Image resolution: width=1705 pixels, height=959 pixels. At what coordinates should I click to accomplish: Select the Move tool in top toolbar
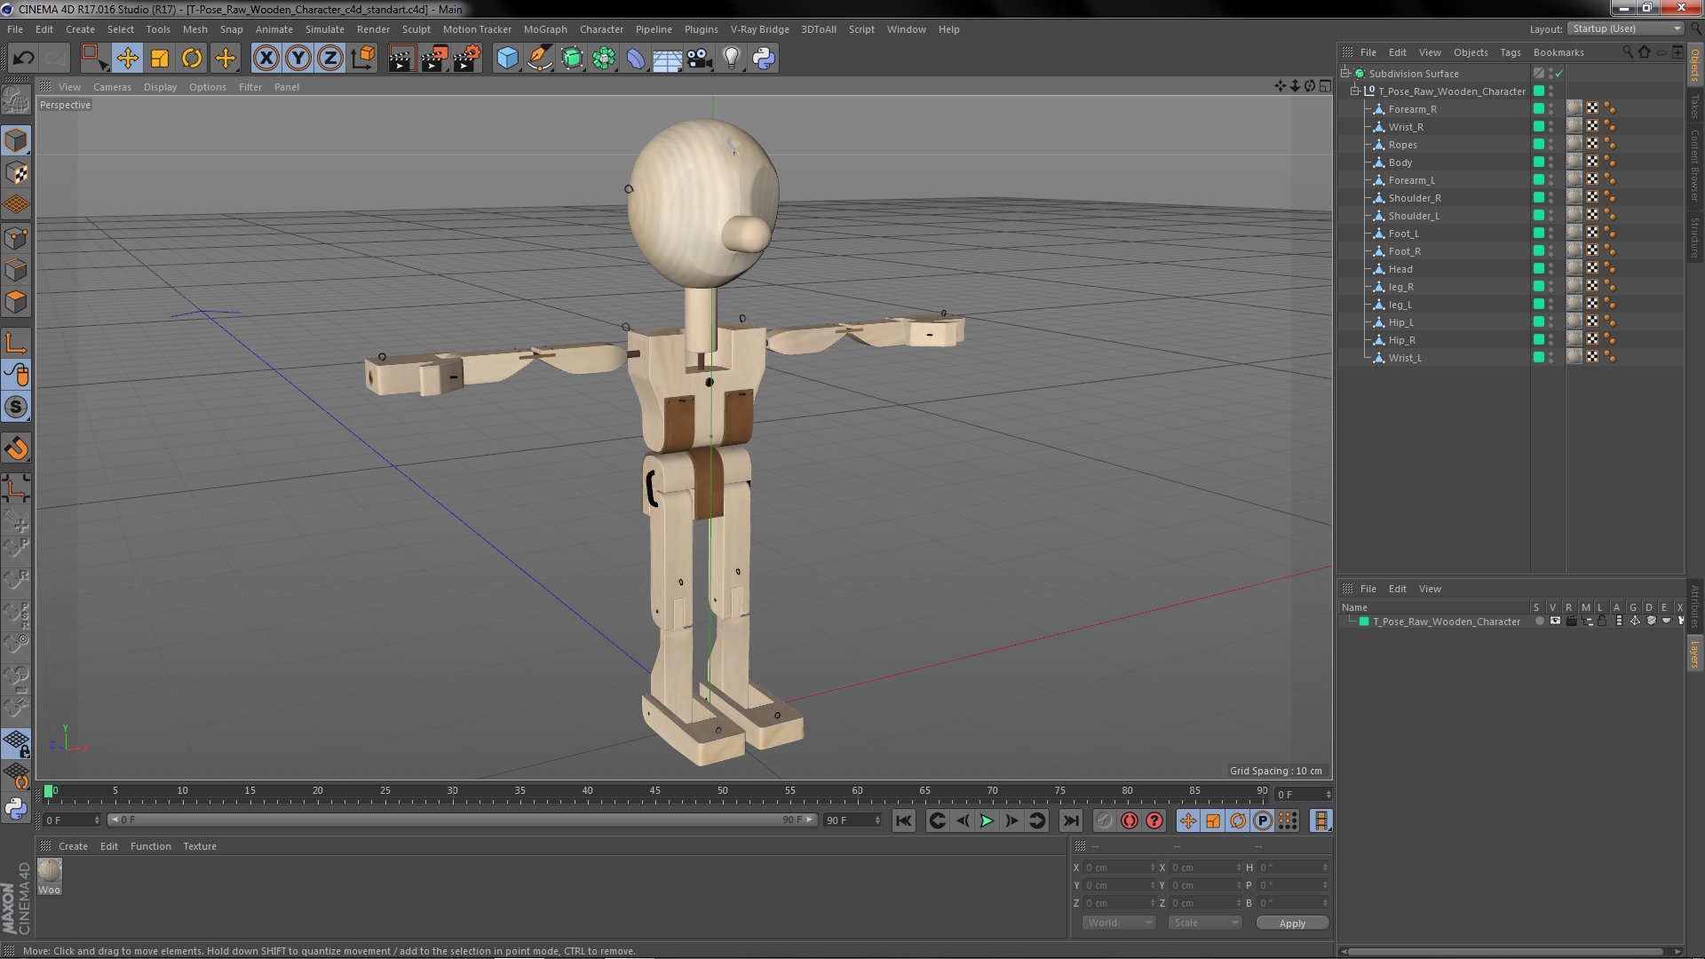pyautogui.click(x=127, y=59)
